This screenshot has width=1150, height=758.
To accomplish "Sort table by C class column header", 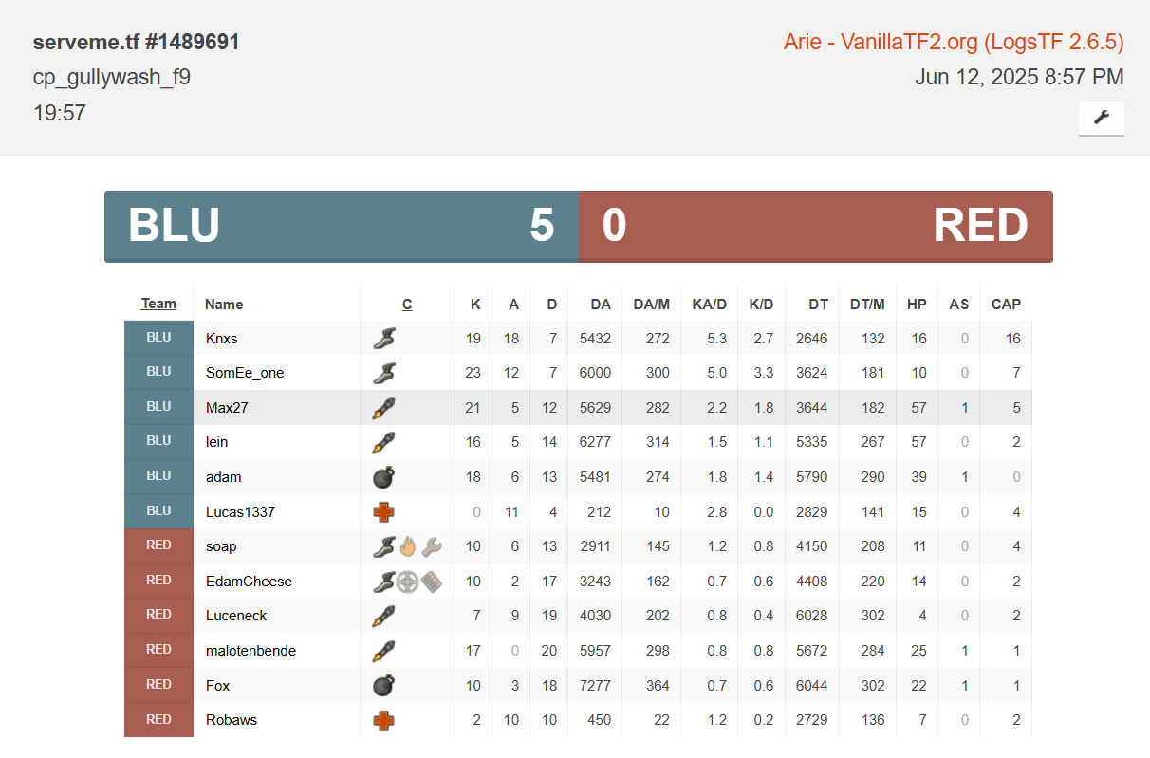I will pyautogui.click(x=407, y=305).
